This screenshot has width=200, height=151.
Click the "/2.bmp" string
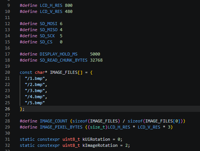pos(35,84)
